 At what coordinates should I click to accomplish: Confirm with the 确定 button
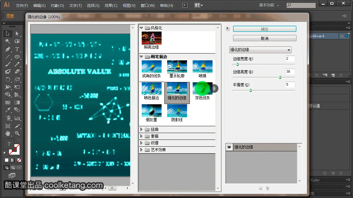pos(264,29)
